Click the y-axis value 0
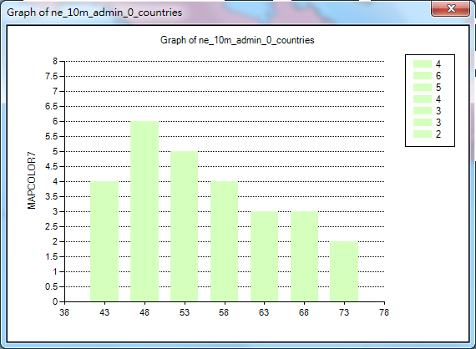This screenshot has width=476, height=349. tap(55, 301)
